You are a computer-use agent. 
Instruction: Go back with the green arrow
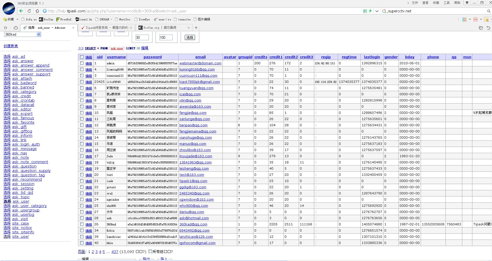tap(21, 11)
